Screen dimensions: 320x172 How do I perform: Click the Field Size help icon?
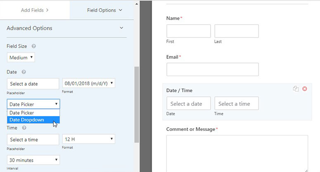click(x=34, y=46)
